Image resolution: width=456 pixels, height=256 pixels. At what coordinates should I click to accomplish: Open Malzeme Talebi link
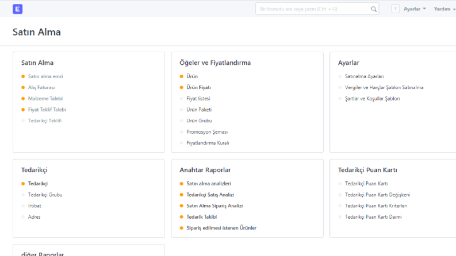click(45, 98)
